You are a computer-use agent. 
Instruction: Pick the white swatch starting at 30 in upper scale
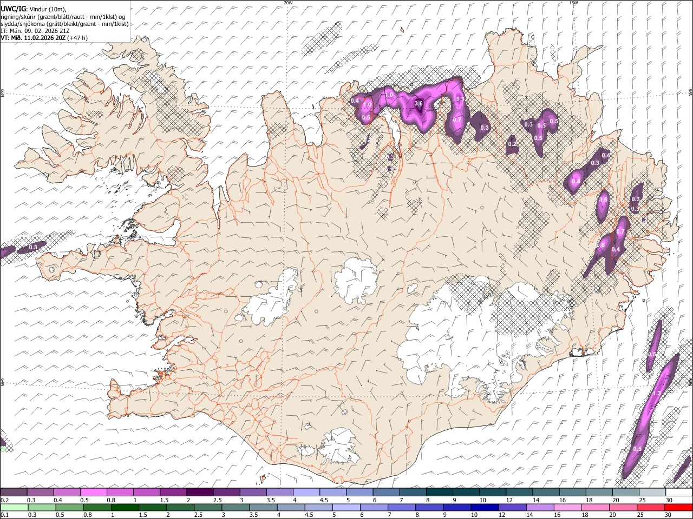679,492
